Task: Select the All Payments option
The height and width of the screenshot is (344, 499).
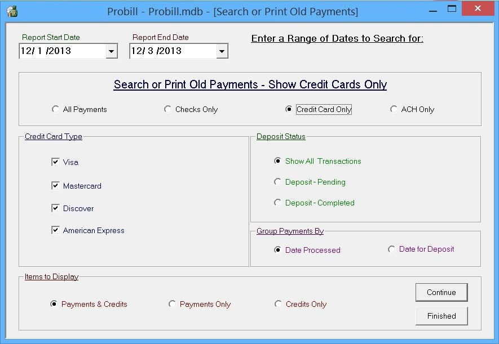Action: tap(55, 109)
